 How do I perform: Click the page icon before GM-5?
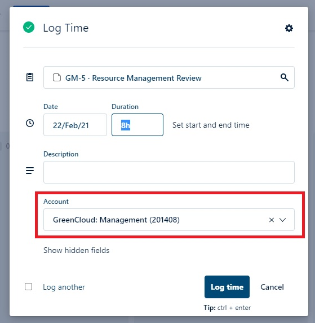click(57, 78)
